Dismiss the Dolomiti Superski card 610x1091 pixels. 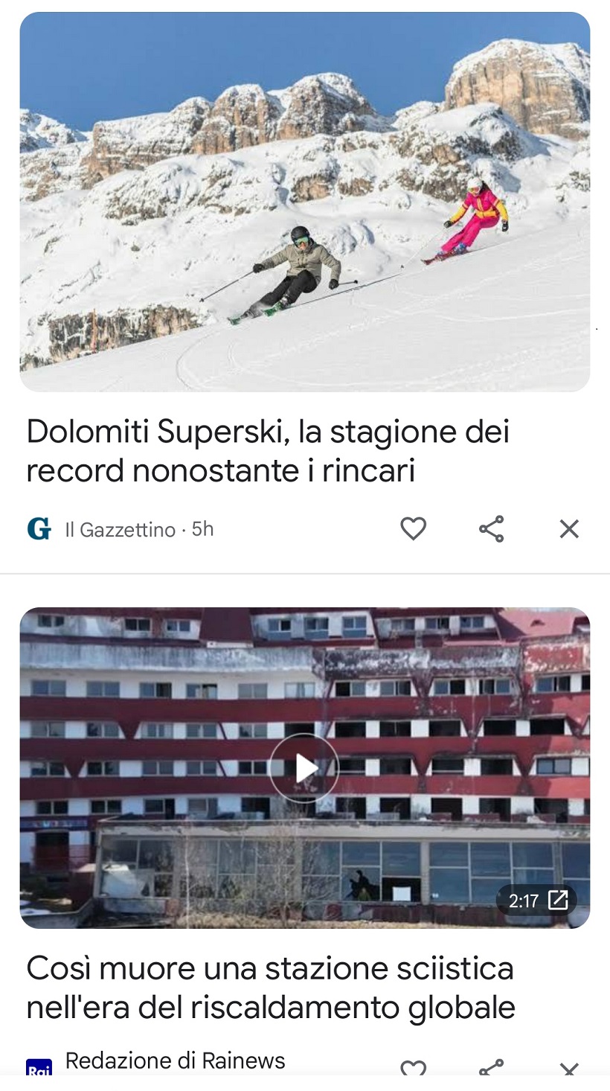click(x=569, y=529)
